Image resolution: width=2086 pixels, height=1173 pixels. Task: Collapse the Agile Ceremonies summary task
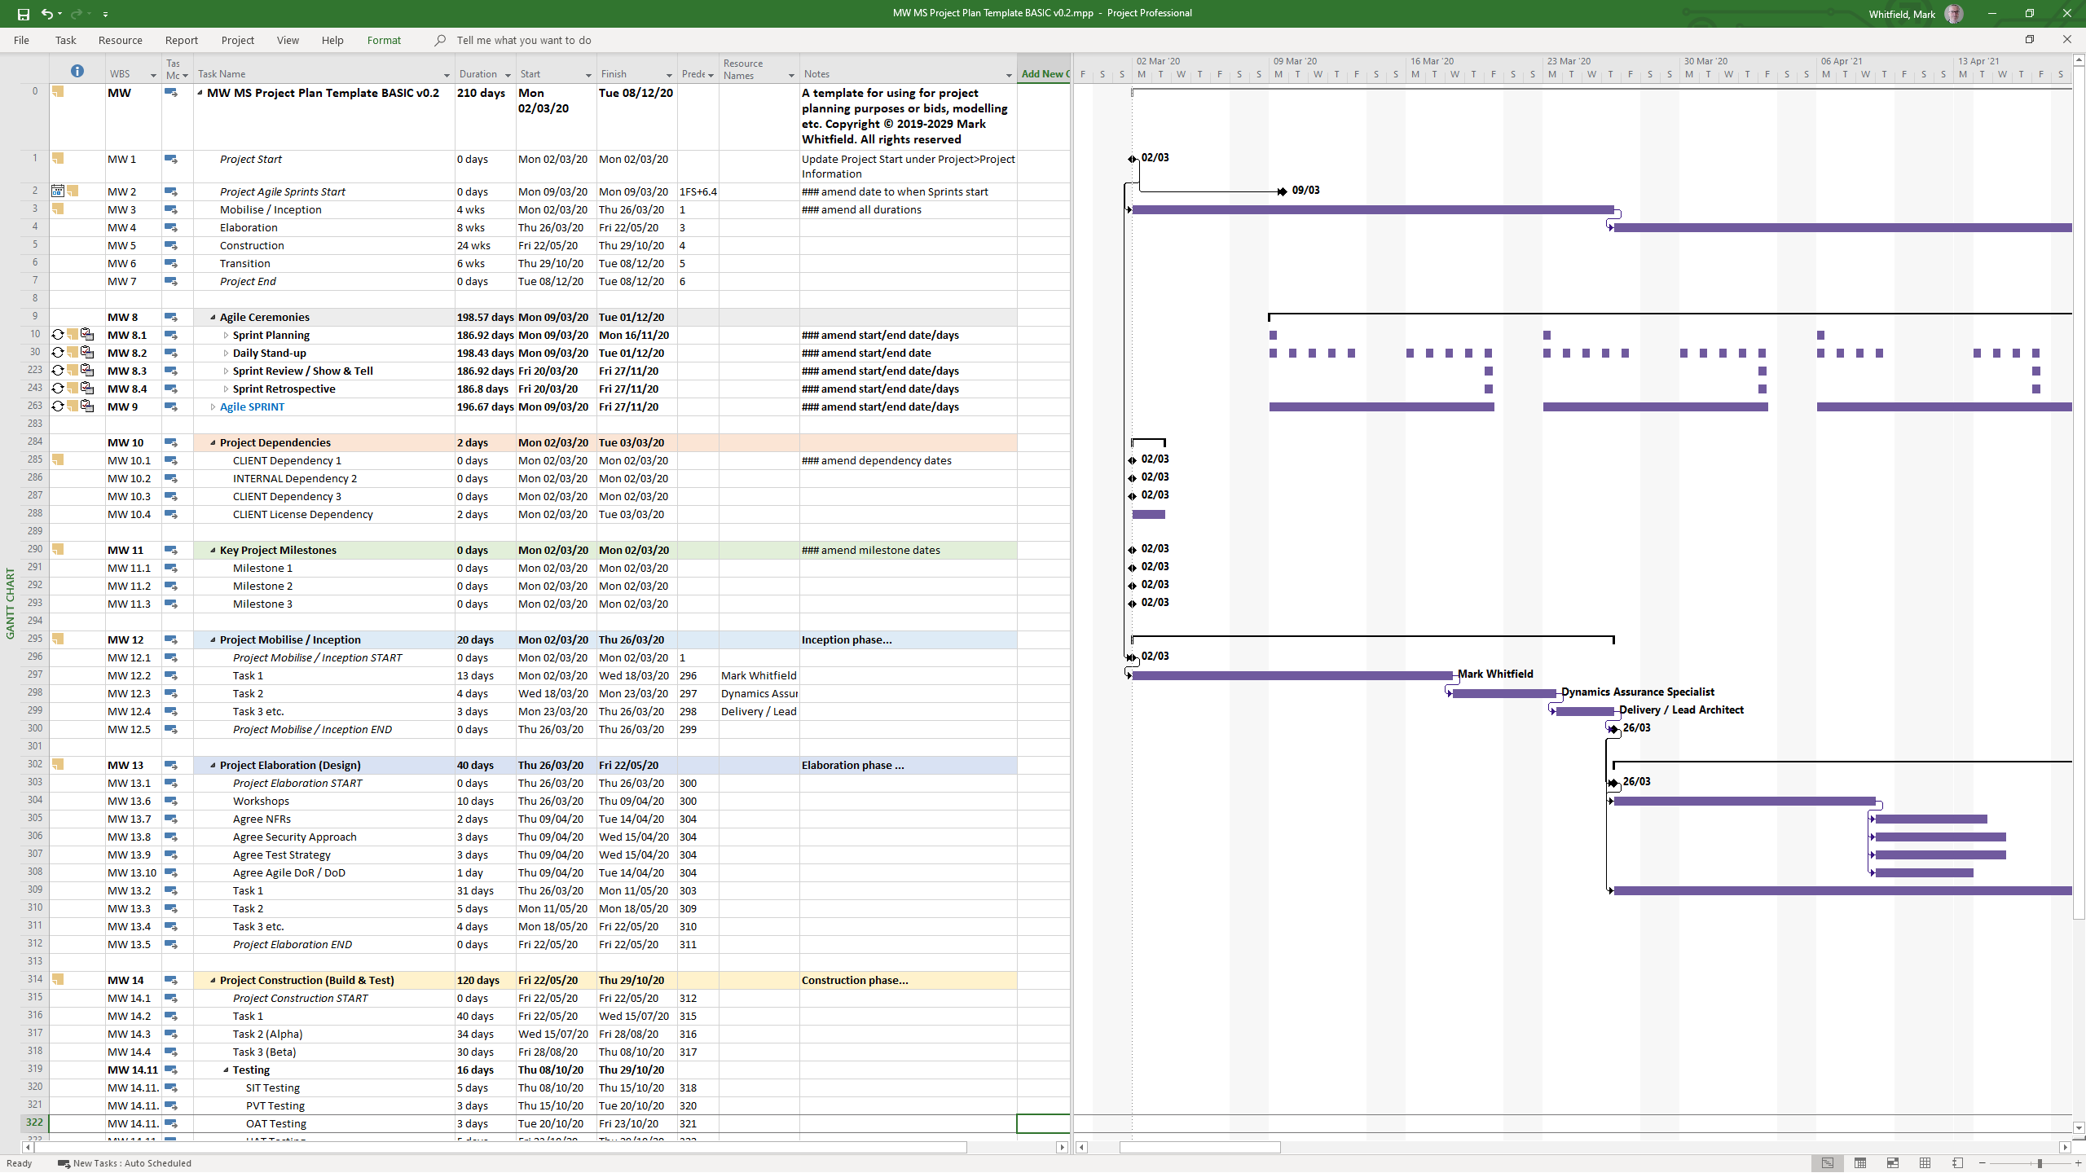pos(213,318)
